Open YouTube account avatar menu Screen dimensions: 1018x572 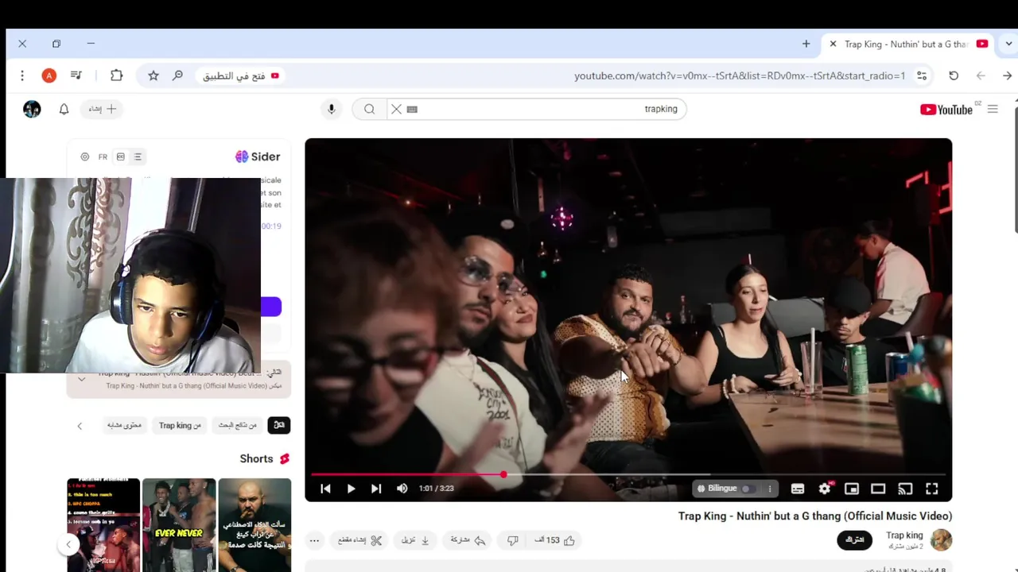click(x=32, y=109)
